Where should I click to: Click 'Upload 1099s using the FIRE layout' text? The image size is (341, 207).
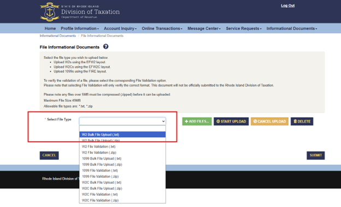[x=80, y=71]
